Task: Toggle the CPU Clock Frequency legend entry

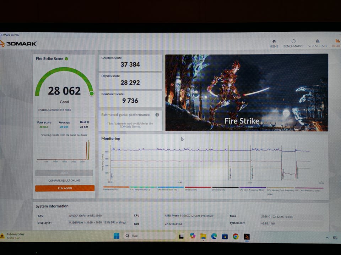Action: point(253,189)
